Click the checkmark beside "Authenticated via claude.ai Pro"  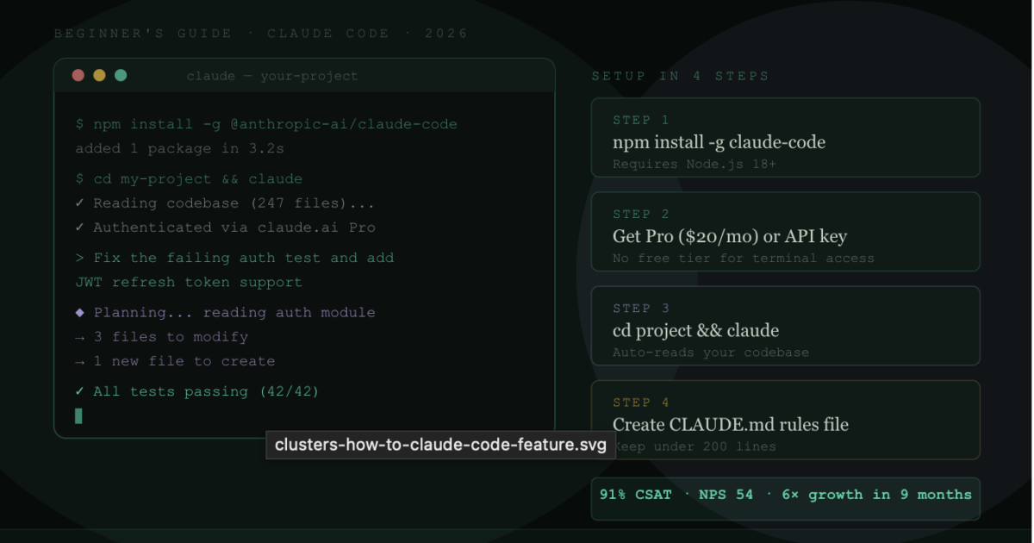click(78, 227)
